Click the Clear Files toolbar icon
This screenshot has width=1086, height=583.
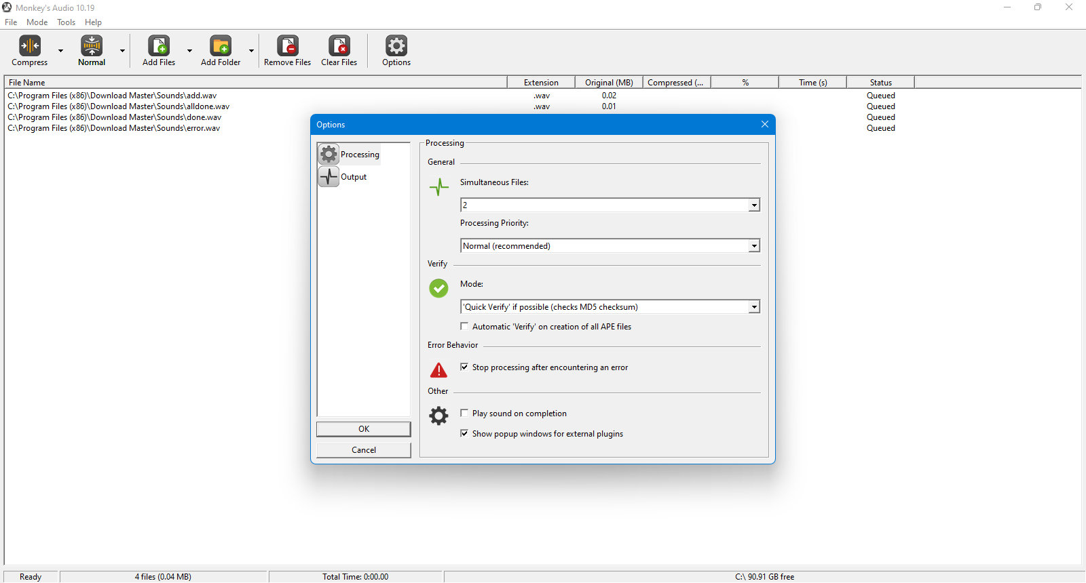339,46
